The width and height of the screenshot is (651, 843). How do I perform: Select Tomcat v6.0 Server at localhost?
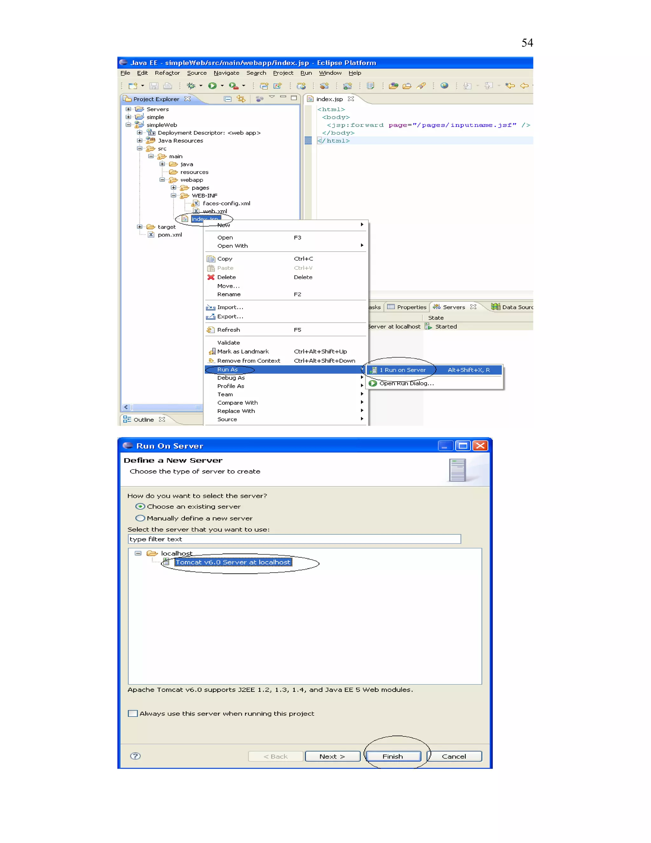[233, 562]
